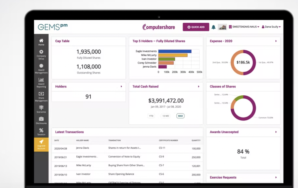Select the 12 MO range toggle
This screenshot has height=188, width=298.
pos(165,116)
